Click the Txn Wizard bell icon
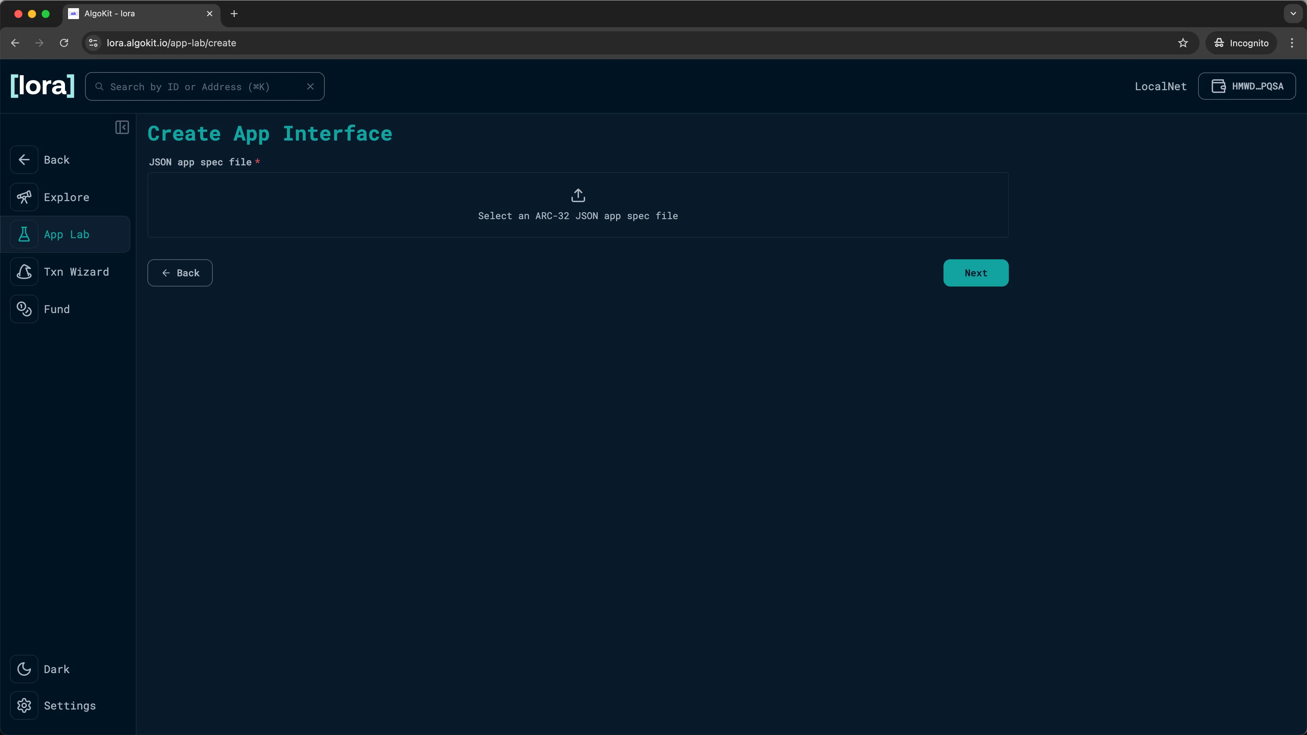 tap(25, 272)
